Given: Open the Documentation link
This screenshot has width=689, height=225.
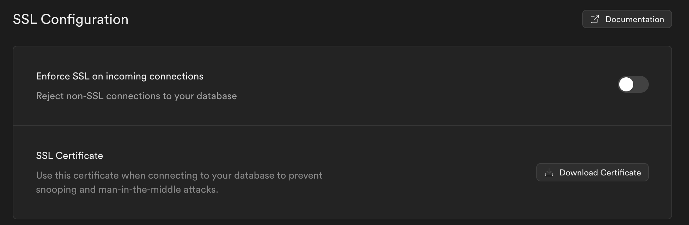Looking at the screenshot, I should pos(627,19).
